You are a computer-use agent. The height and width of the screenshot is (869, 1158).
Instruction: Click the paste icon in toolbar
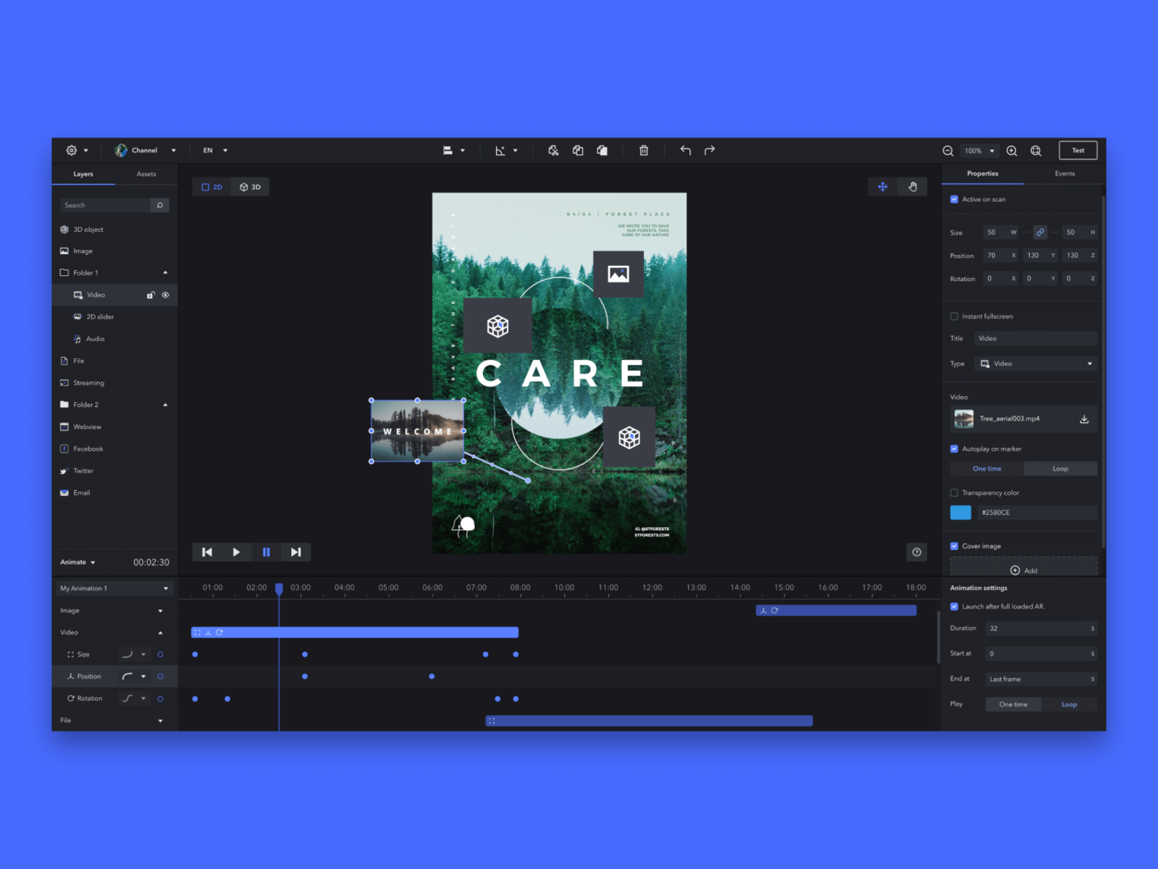[603, 151]
